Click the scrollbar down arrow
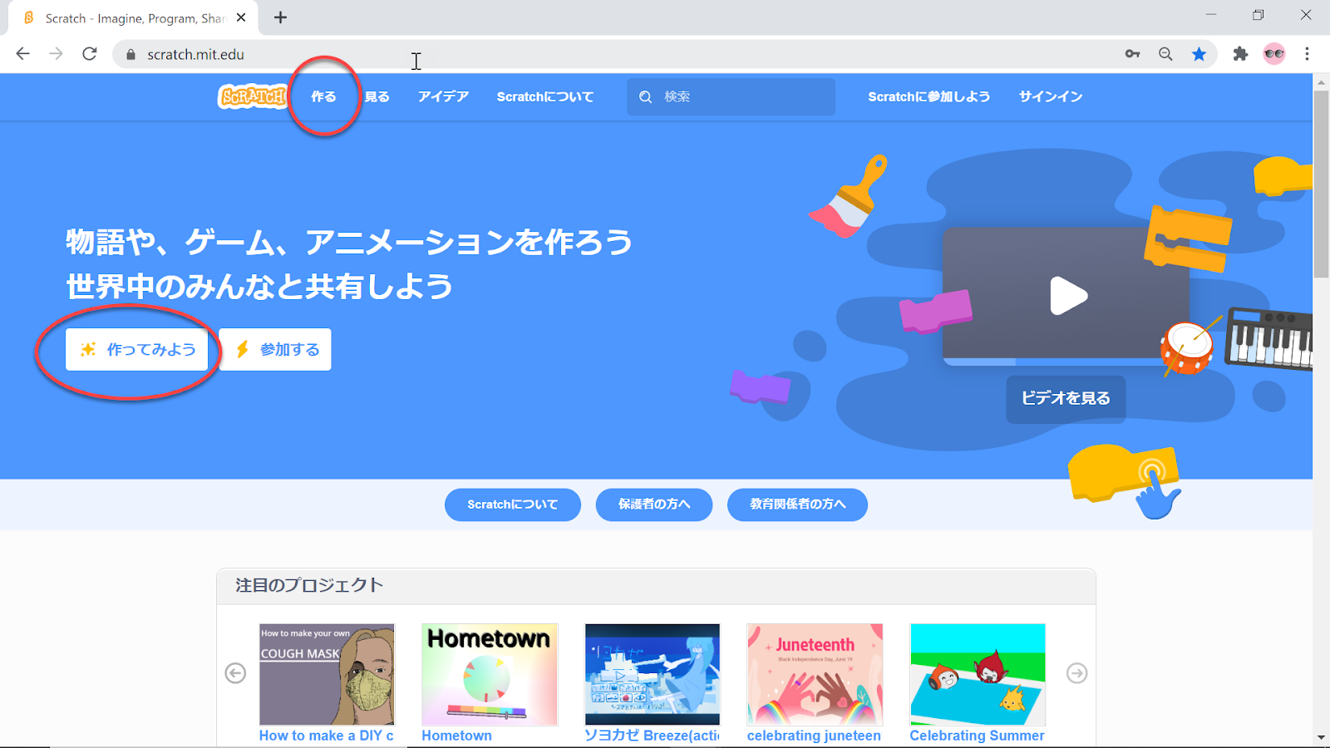 1321,737
